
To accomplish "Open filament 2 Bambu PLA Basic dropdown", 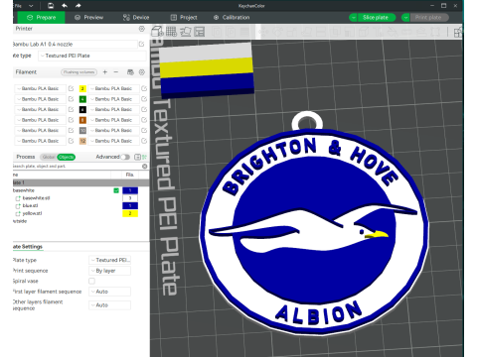I will (113, 88).
